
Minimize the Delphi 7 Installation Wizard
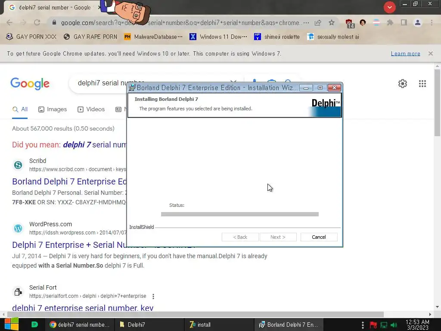[306, 88]
